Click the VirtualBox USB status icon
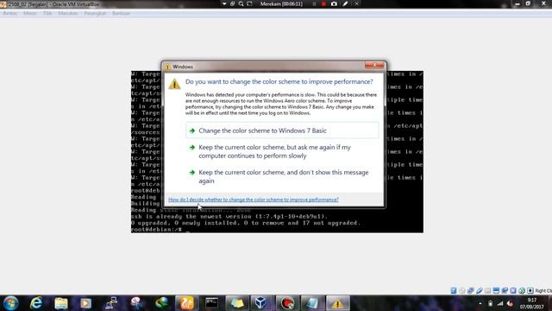The image size is (552, 311). 480,290
